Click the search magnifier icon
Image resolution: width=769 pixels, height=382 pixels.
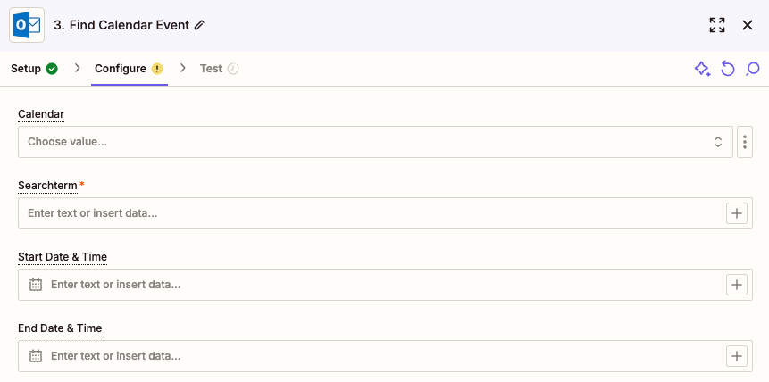tap(752, 69)
